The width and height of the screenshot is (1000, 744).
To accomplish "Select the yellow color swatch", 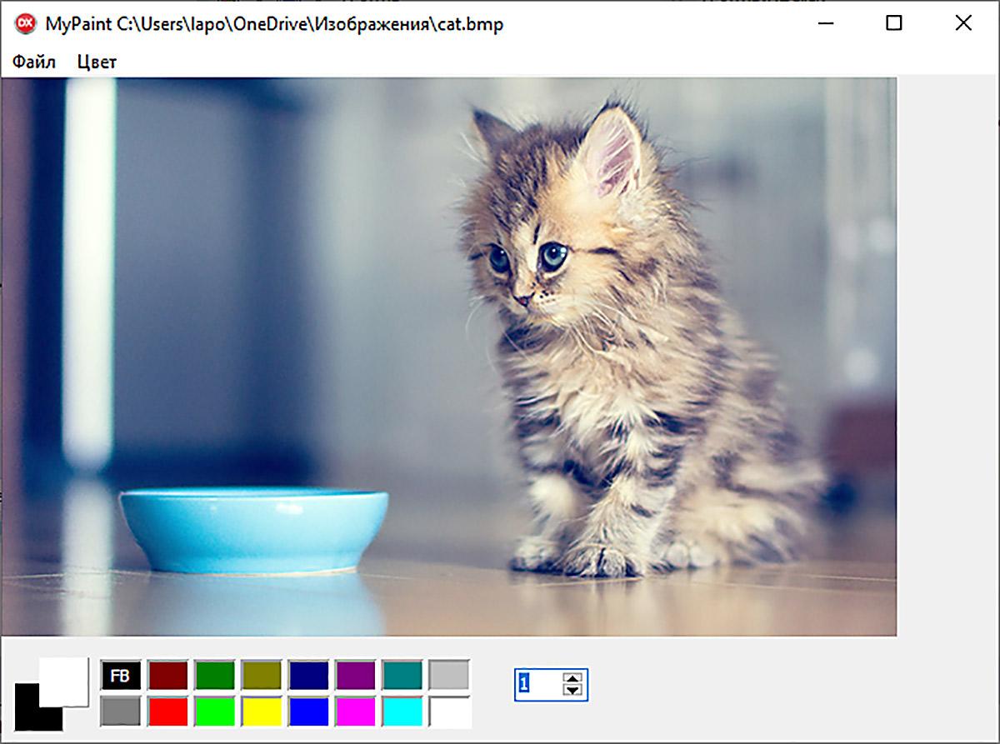I will pos(262,712).
